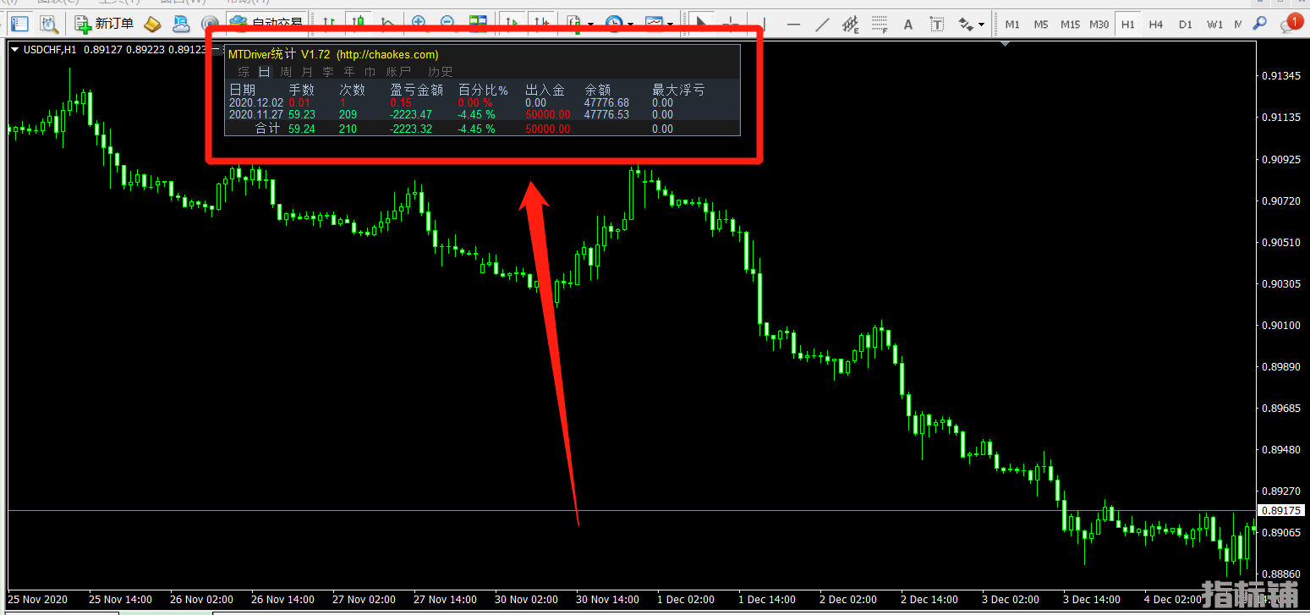The height and width of the screenshot is (615, 1310).
Task: Click the periods clock icon
Action: coord(614,24)
